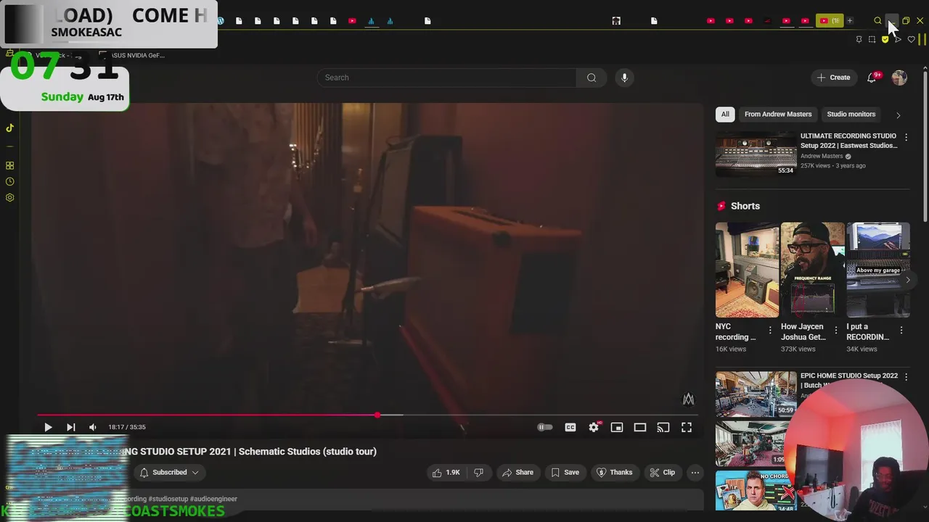The width and height of the screenshot is (929, 522).
Task: Click the #studiosetup hashtag
Action: (168, 499)
